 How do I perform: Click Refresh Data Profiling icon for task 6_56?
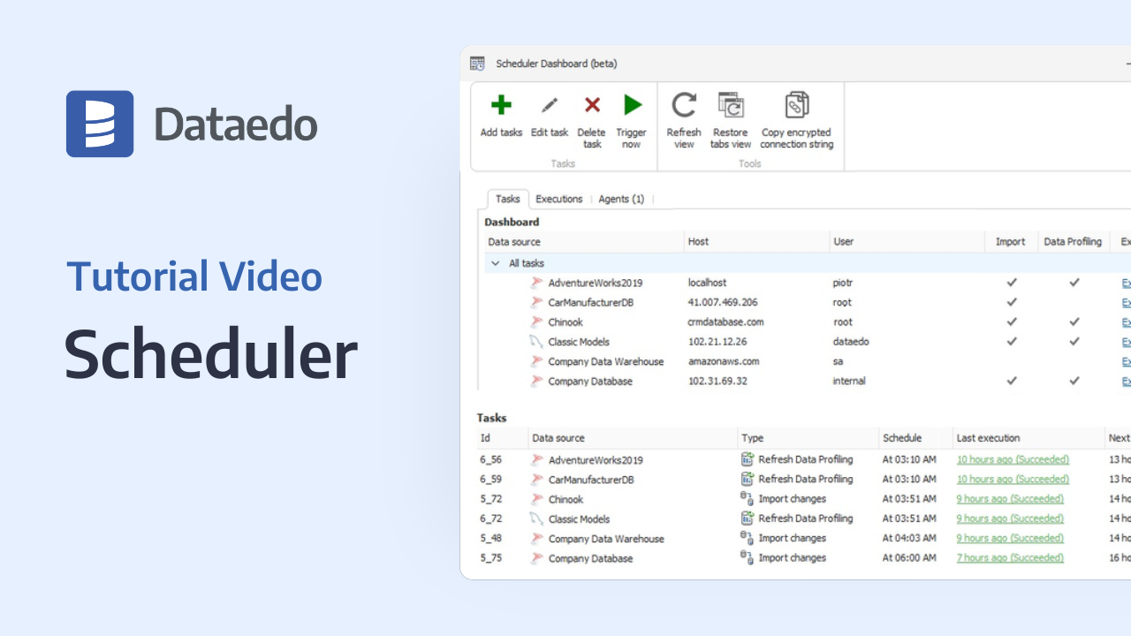748,459
